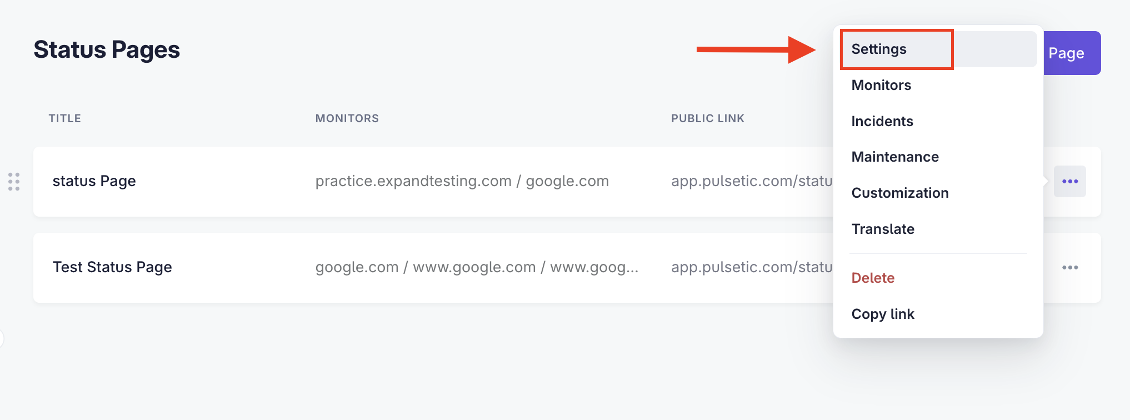Click the drag handle beside status Page

(14, 182)
